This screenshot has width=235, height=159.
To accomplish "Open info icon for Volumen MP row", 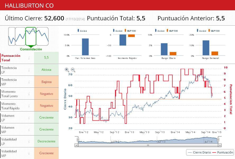I will [29, 129].
